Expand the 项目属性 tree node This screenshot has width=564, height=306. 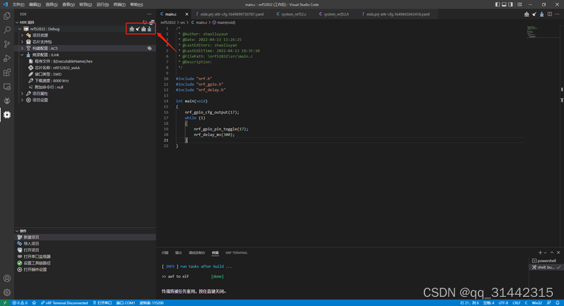tap(23, 93)
